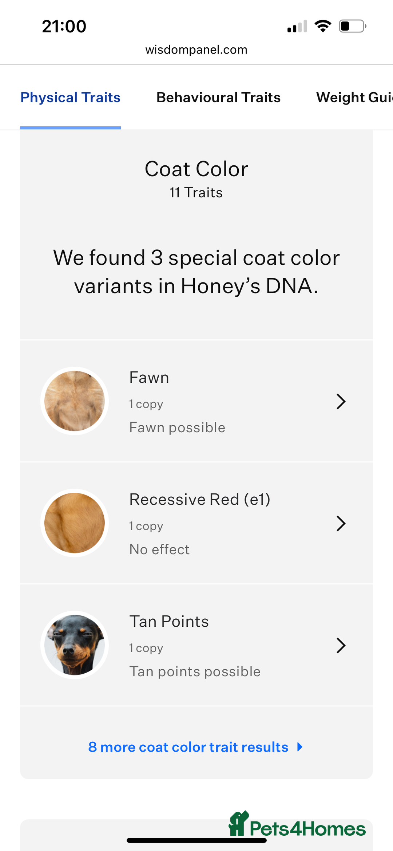Open the Fawn trait title
393x851 pixels.
[x=149, y=377]
